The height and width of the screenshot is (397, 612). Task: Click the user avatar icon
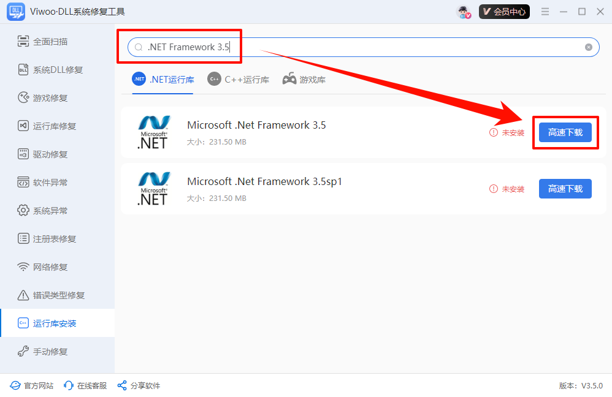464,12
